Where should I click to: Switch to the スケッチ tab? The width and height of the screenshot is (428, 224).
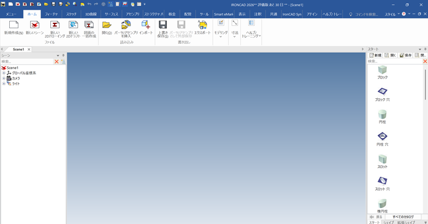71,14
